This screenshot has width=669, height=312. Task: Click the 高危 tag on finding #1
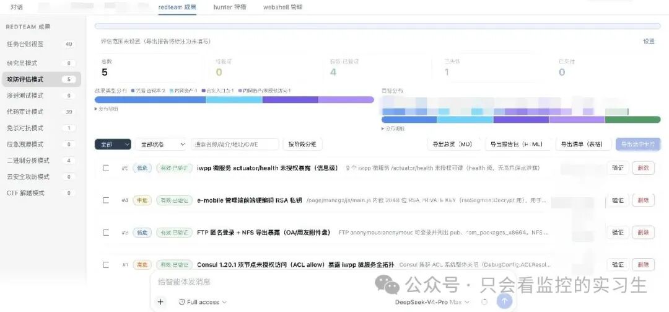[142, 265]
